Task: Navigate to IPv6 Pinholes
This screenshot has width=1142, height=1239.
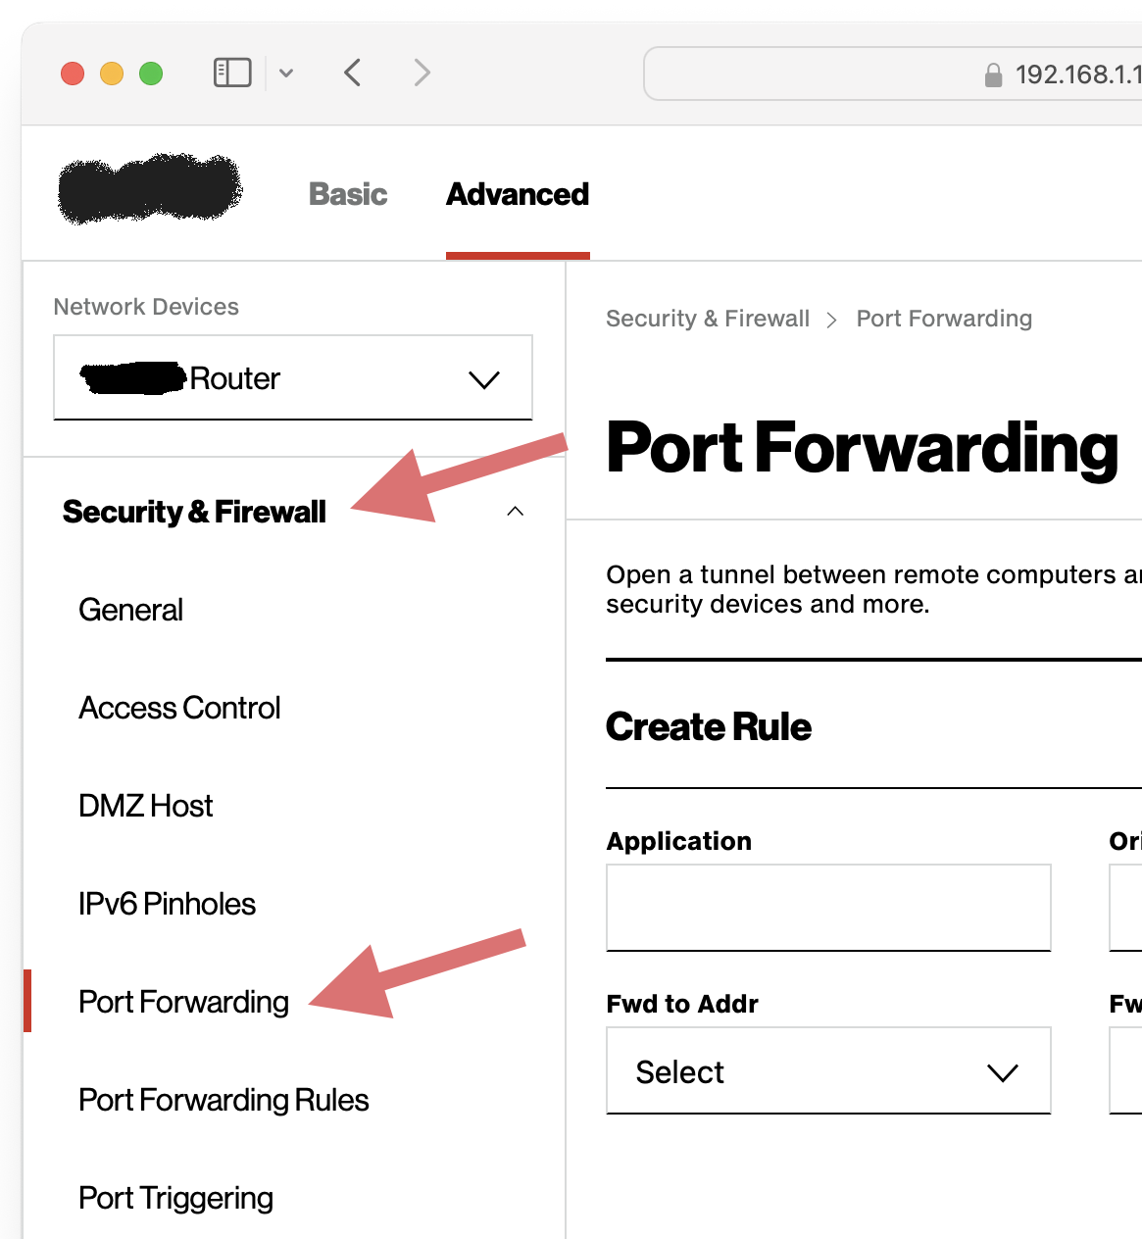Action: [168, 904]
